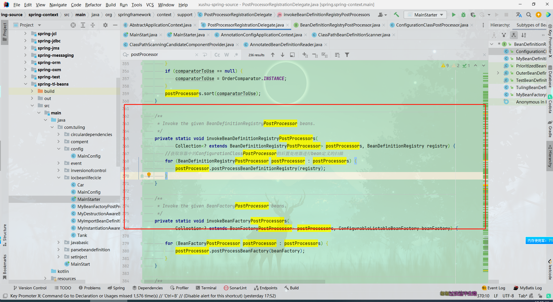Toggle Words (W) option in search

coord(227,55)
